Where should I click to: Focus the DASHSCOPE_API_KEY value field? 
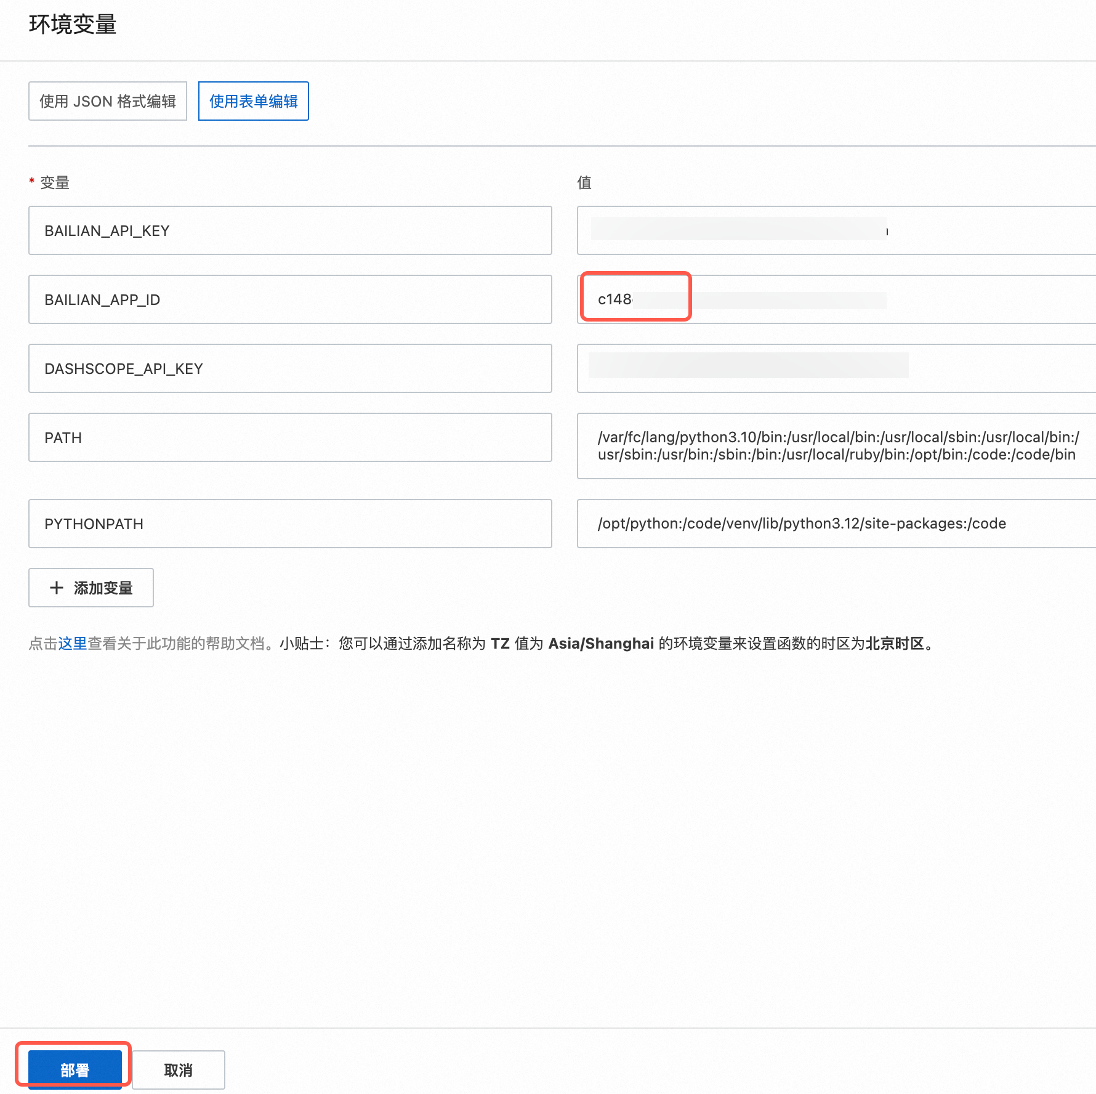[x=836, y=368]
